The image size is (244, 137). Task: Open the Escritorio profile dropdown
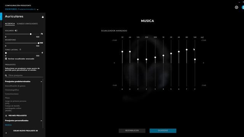22,9
